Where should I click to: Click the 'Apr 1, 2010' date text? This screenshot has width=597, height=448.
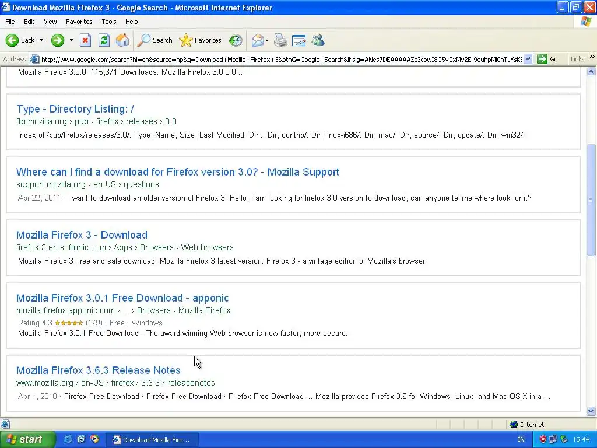click(x=37, y=397)
